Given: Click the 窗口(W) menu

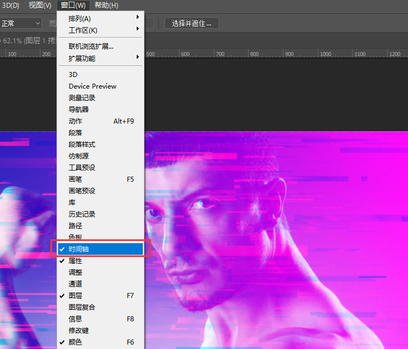Looking at the screenshot, I should 73,5.
